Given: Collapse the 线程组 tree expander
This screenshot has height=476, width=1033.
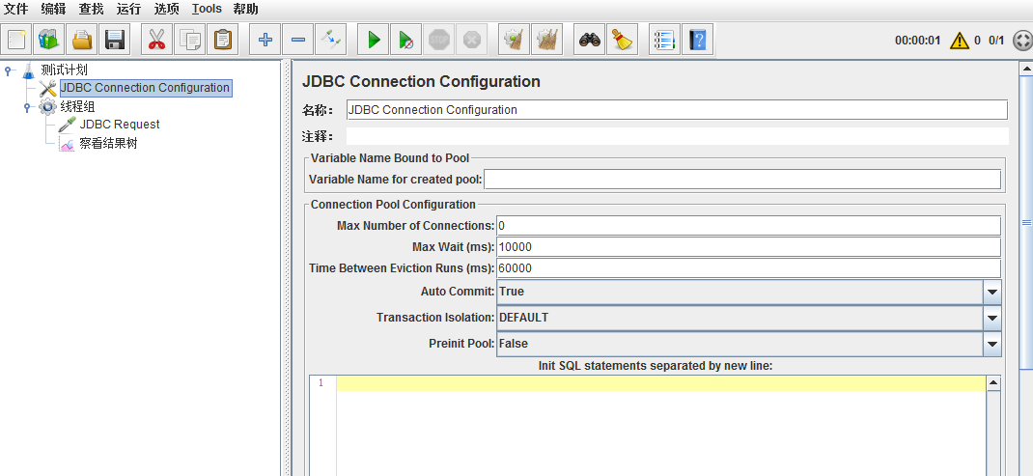Looking at the screenshot, I should 28,106.
